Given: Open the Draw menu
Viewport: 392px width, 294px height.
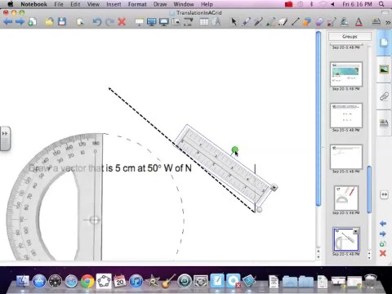Looking at the screenshot, I should 160,4.
